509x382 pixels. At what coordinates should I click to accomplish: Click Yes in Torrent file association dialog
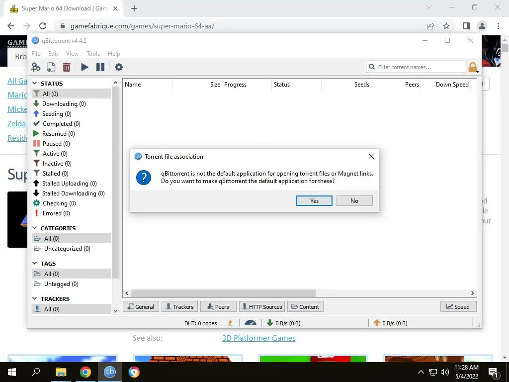tap(314, 201)
